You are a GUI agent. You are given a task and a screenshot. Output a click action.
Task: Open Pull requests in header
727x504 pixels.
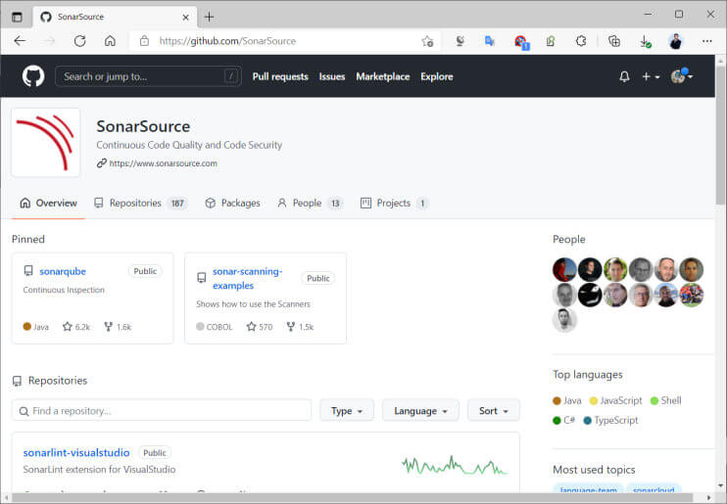(280, 76)
